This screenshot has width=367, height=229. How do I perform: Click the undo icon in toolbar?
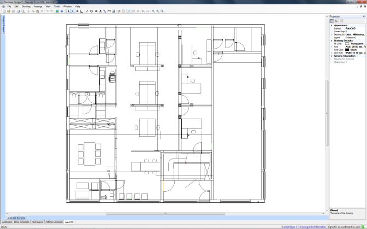[x=47, y=11]
